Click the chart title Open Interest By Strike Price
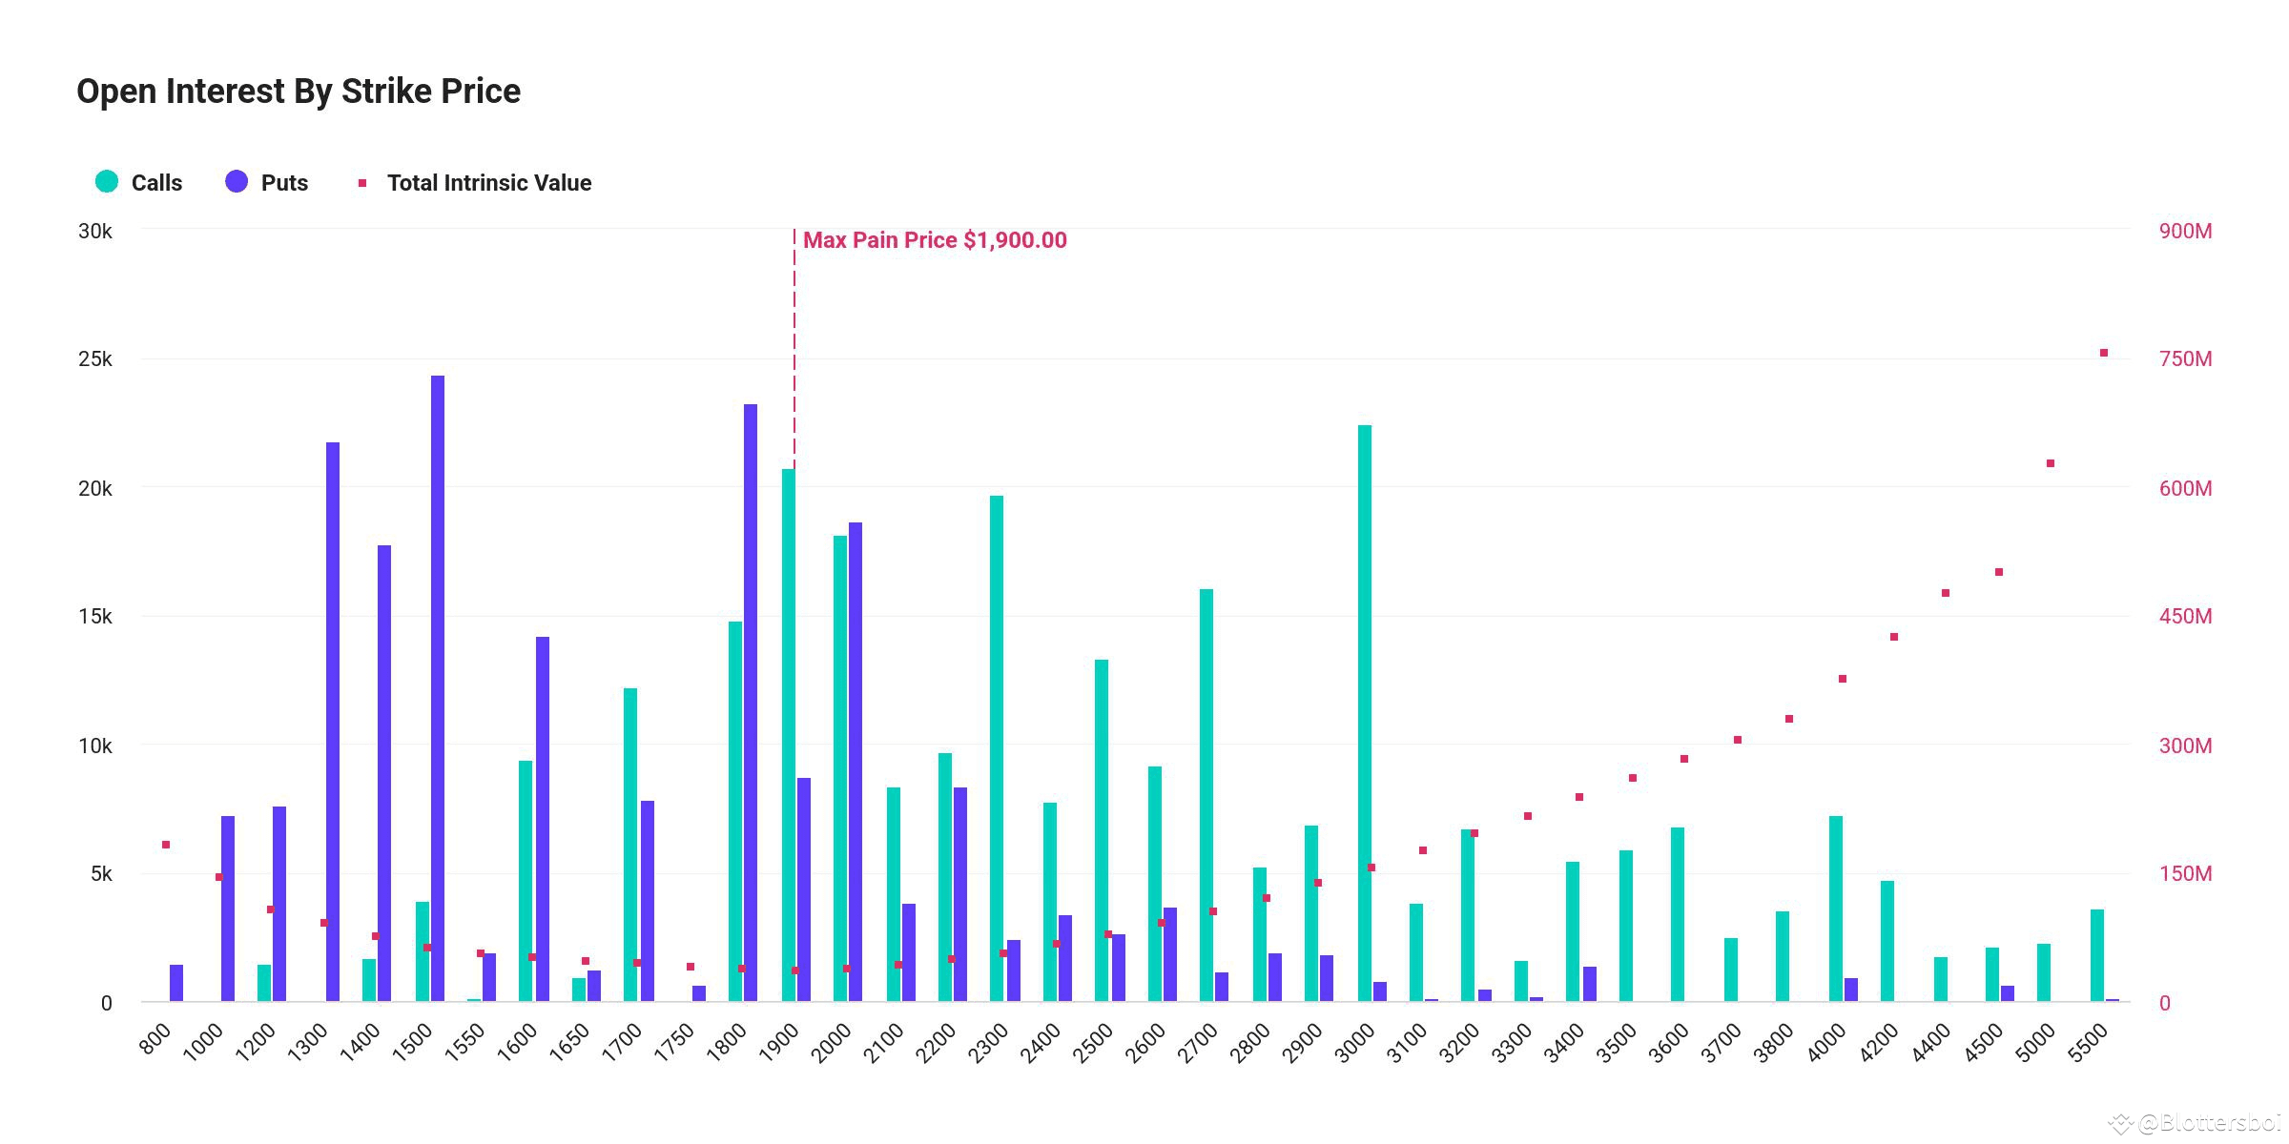The image size is (2289, 1144). (x=299, y=90)
